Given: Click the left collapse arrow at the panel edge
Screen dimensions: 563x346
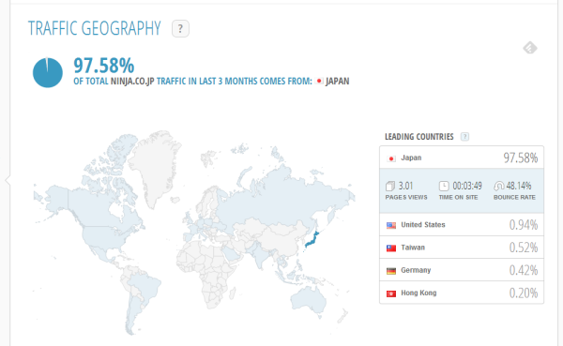Looking at the screenshot, I should [8, 180].
